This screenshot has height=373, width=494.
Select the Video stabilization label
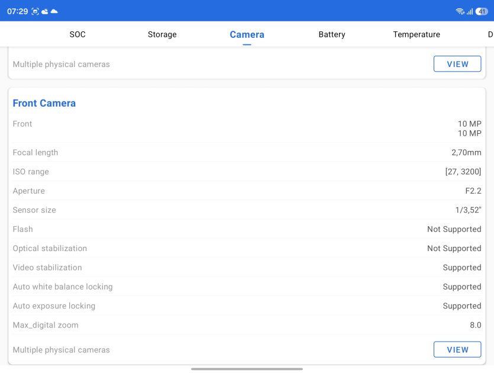(47, 268)
